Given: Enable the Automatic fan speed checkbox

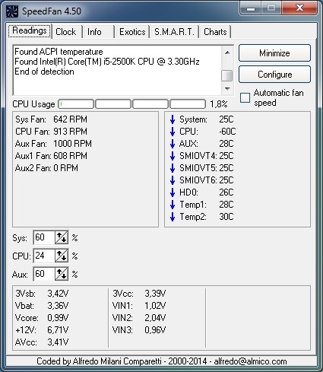Looking at the screenshot, I should click(x=245, y=97).
